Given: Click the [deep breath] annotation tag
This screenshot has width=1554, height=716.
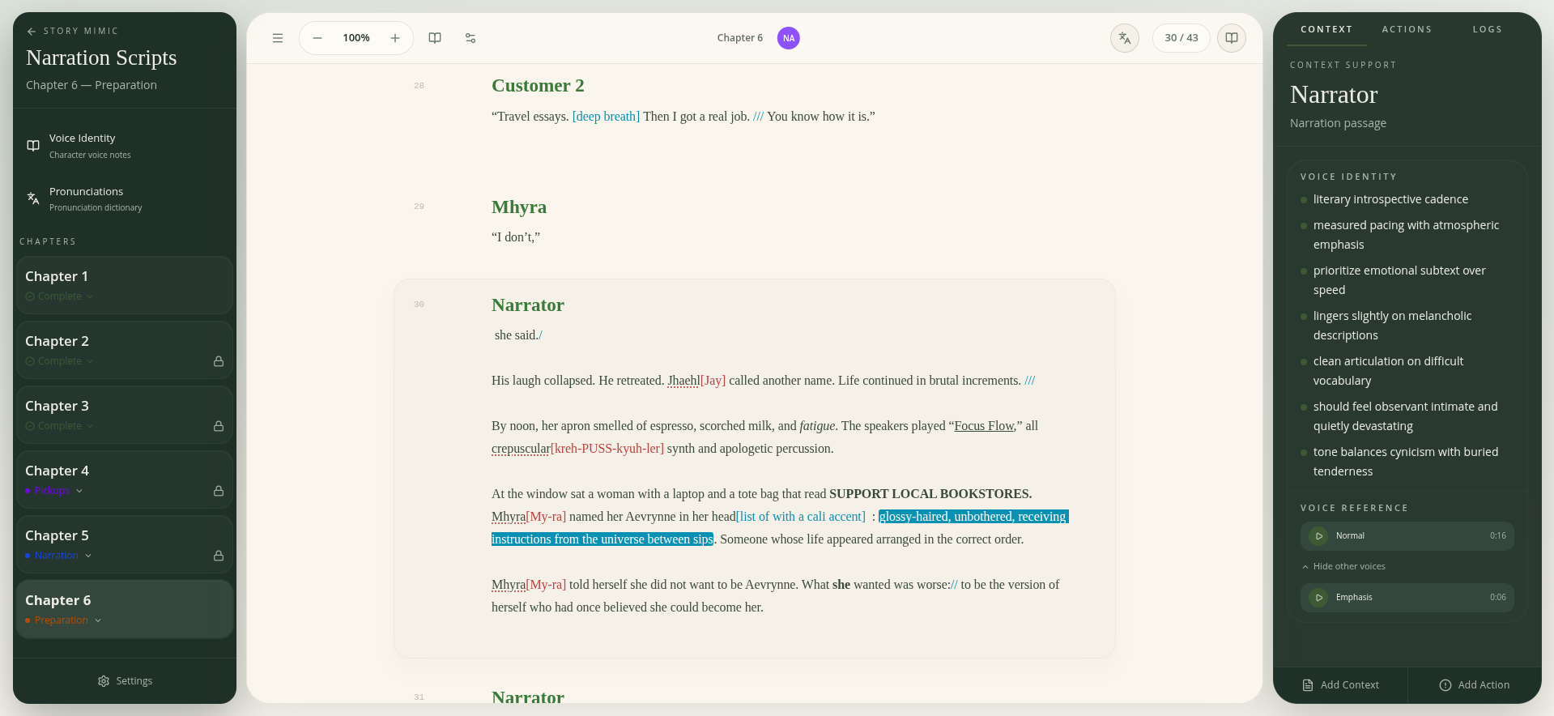Looking at the screenshot, I should point(606,117).
